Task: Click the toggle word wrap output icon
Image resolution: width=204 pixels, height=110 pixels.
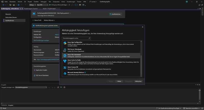Action: tap(61, 87)
